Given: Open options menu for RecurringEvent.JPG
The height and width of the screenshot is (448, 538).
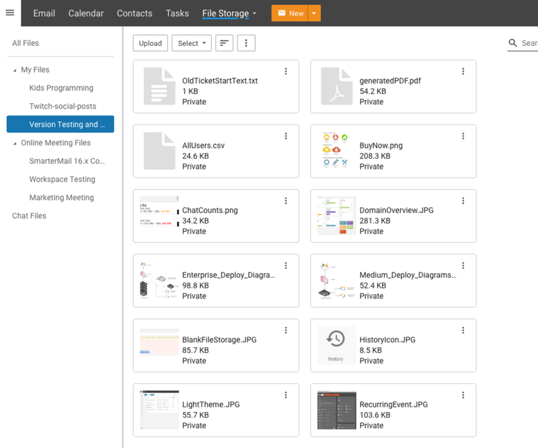Looking at the screenshot, I should [x=463, y=394].
